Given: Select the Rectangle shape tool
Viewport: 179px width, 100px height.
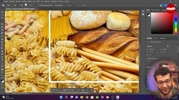Looking at the screenshot, I should click(x=2, y=66).
